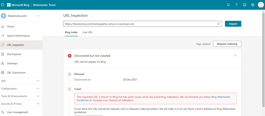
Task: Expand the Configuration section
Action: [x=21, y=89]
